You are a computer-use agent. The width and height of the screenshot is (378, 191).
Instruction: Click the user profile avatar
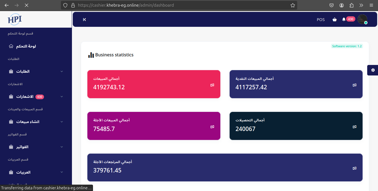tap(362, 19)
